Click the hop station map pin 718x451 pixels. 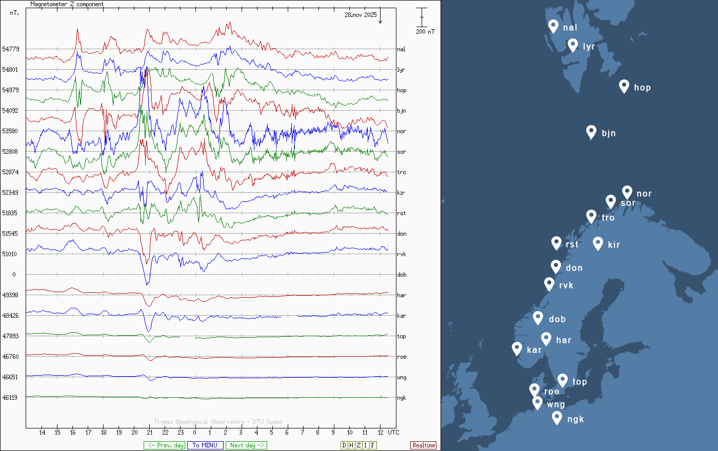click(624, 86)
